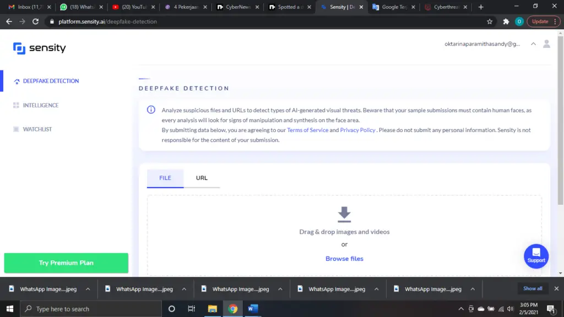Switch to the Gmail Inbox tab
This screenshot has width=564, height=317.
coord(30,7)
